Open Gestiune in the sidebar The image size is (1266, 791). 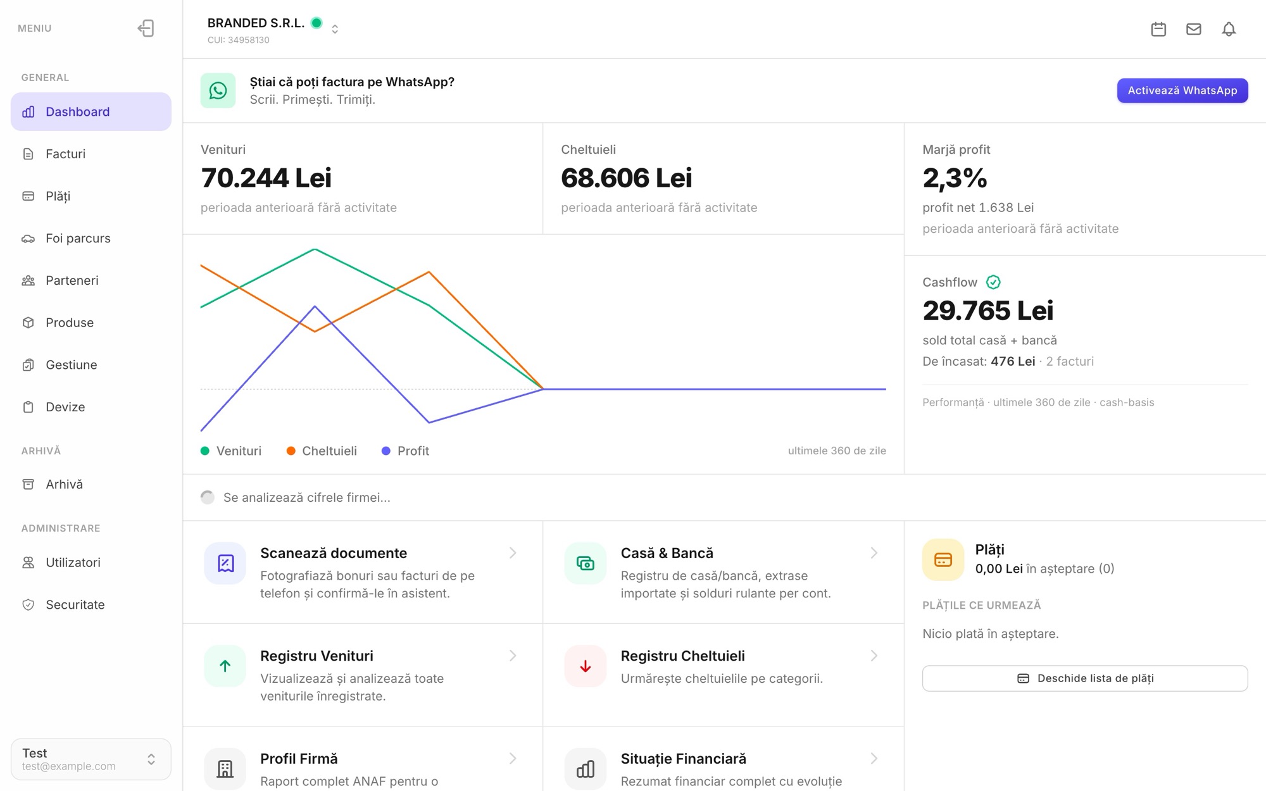point(91,365)
